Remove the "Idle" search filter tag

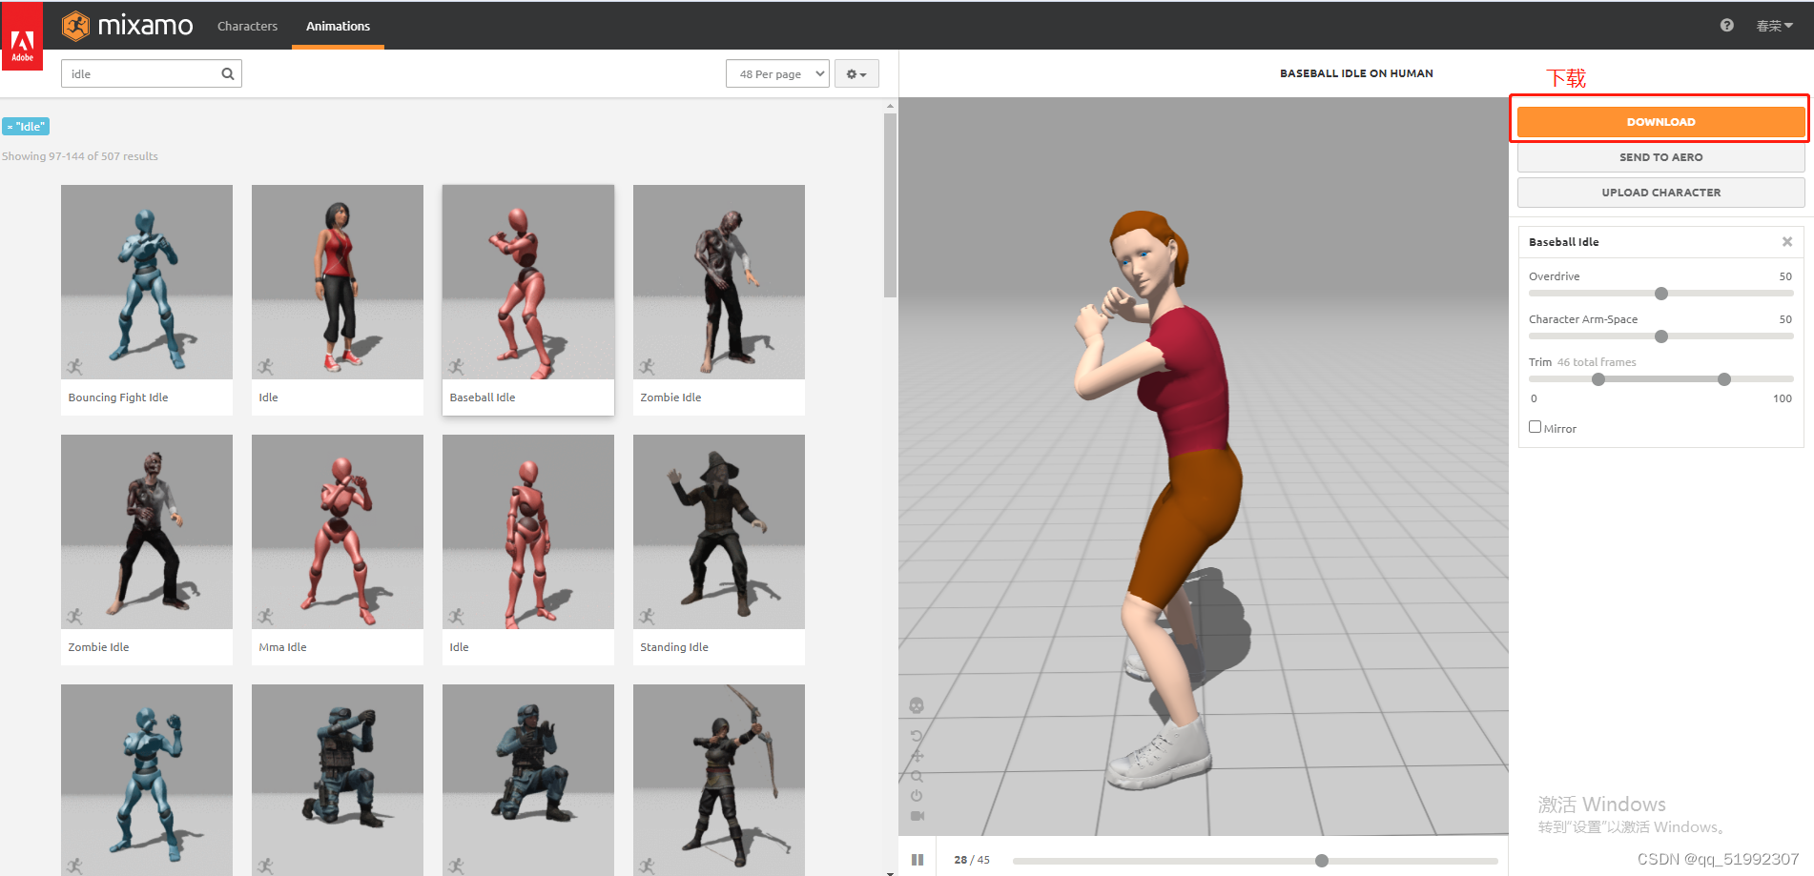point(26,127)
